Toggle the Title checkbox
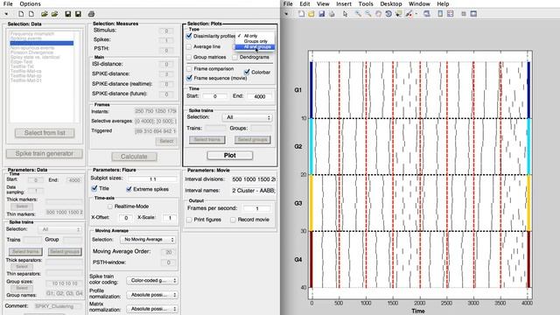This screenshot has height=315, width=560. click(x=94, y=188)
